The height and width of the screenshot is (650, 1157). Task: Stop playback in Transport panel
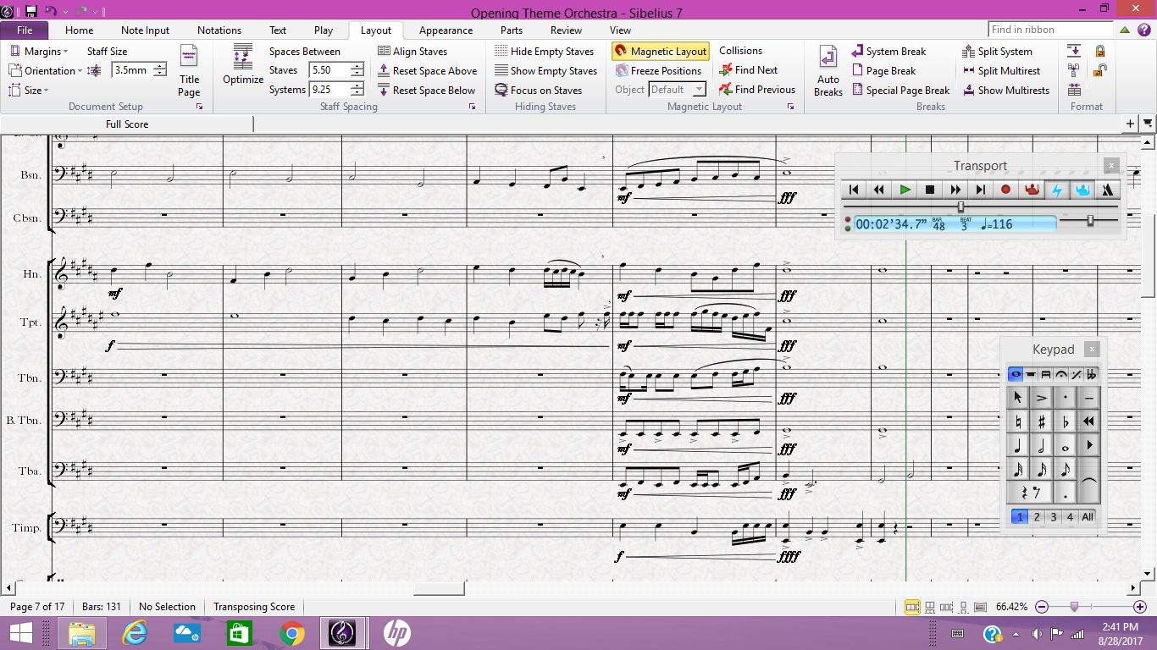pos(930,190)
